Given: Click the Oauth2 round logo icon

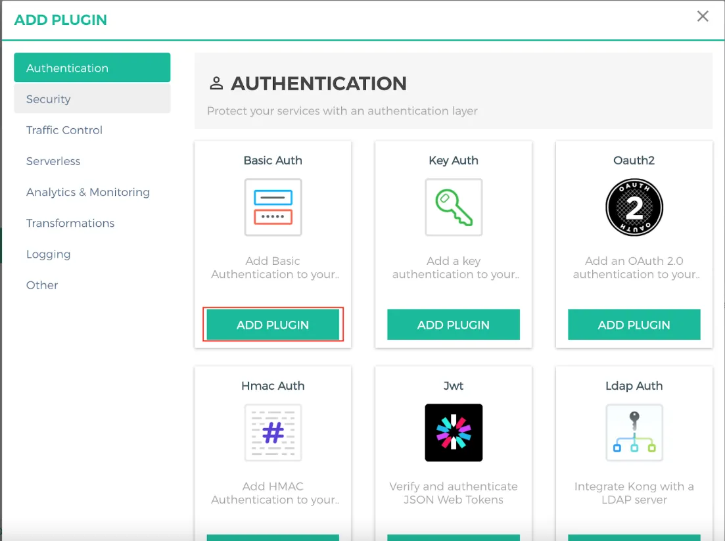Looking at the screenshot, I should point(634,207).
